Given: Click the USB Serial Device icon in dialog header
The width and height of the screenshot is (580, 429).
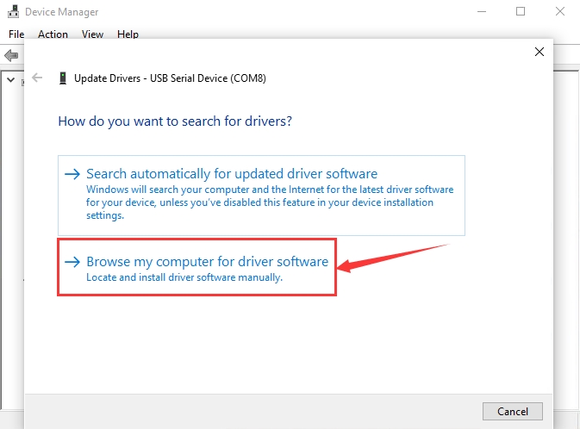Looking at the screenshot, I should (63, 78).
